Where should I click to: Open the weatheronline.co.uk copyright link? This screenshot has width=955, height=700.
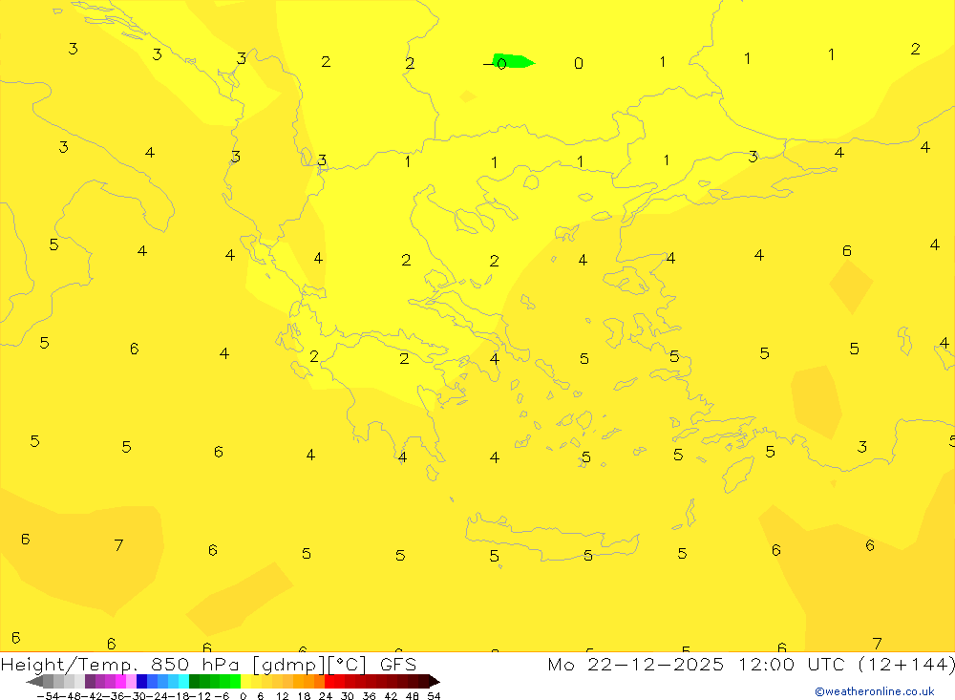coord(875,691)
